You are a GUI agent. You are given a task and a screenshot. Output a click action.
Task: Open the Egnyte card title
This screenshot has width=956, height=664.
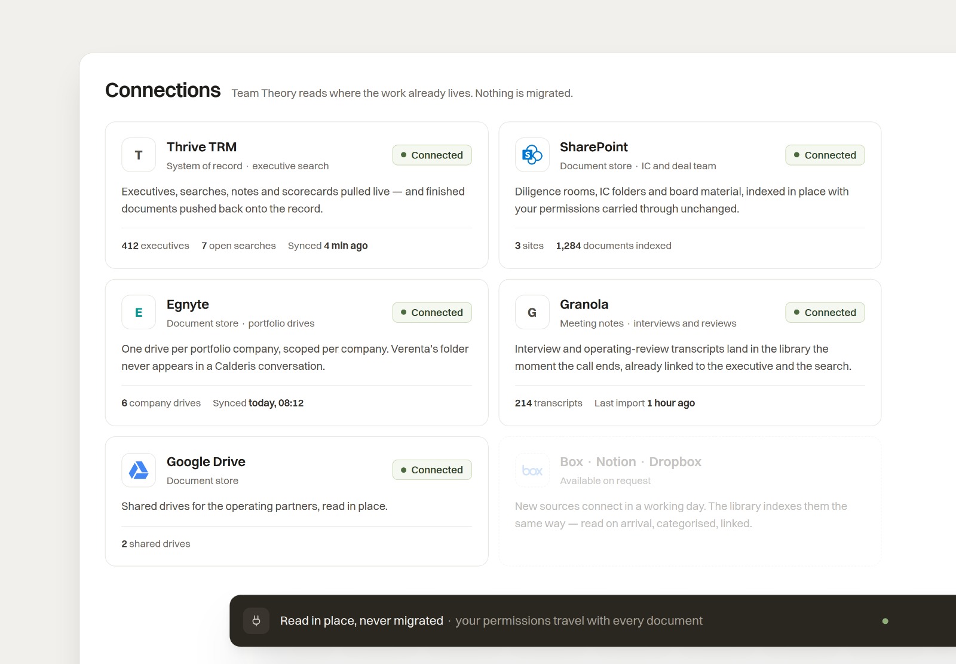point(188,305)
